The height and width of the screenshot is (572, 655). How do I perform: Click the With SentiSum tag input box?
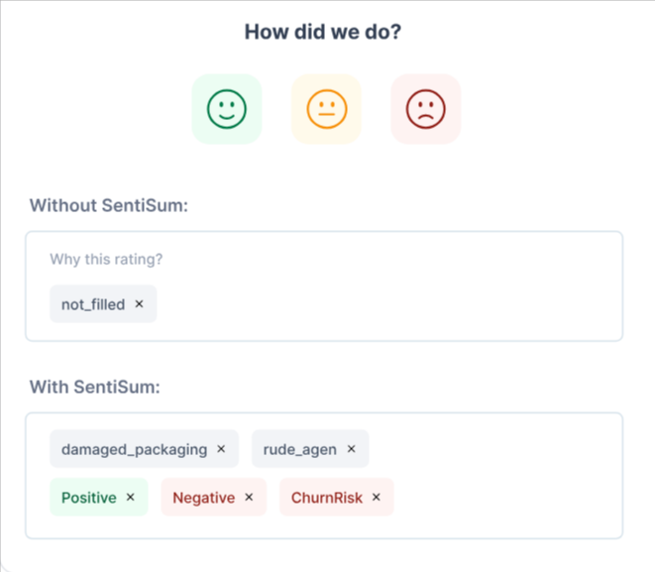324,476
